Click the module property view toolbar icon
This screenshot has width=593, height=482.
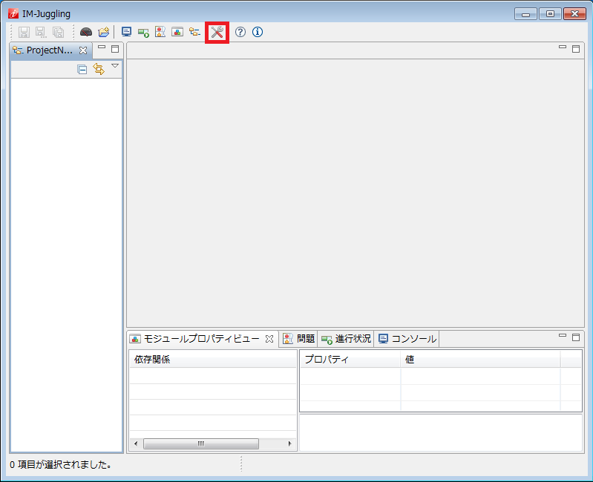click(x=177, y=32)
